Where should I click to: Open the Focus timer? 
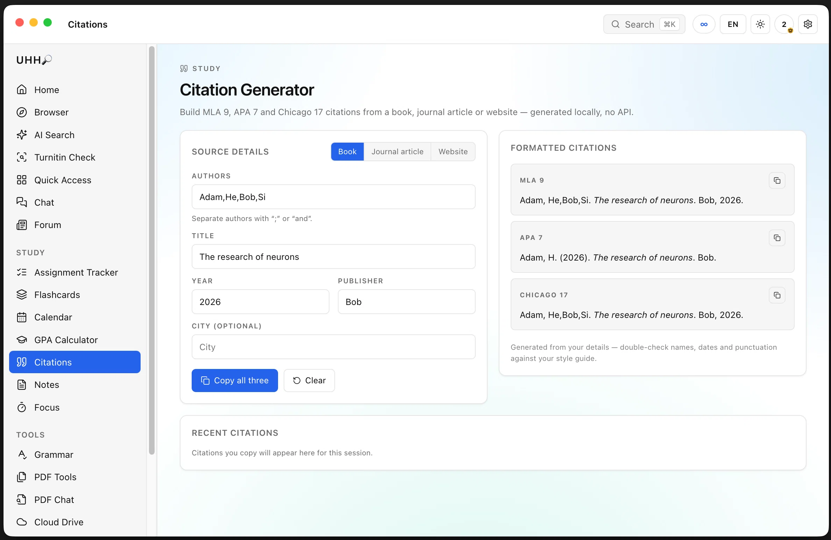75,407
